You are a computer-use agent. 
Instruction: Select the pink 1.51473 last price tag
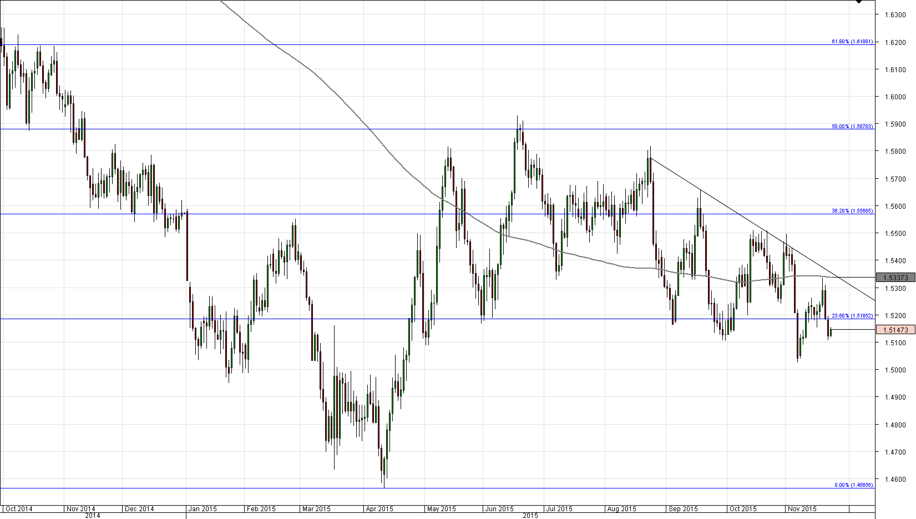pos(895,330)
